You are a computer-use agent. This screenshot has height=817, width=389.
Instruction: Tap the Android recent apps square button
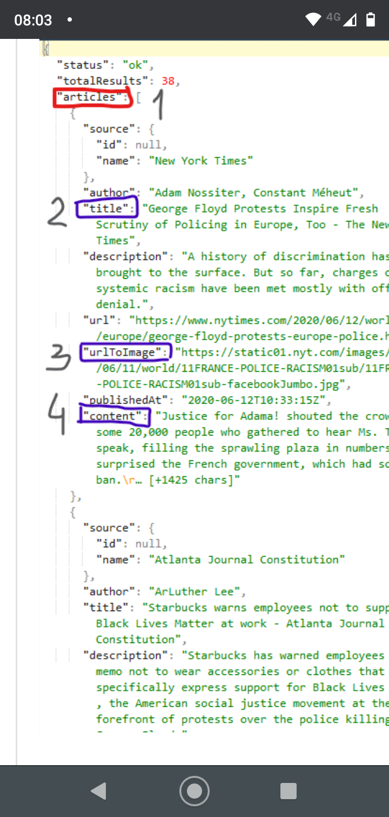point(289,791)
